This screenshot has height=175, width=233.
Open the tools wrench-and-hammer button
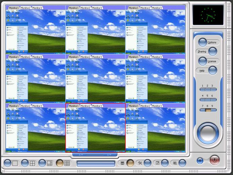pyautogui.click(x=148, y=163)
